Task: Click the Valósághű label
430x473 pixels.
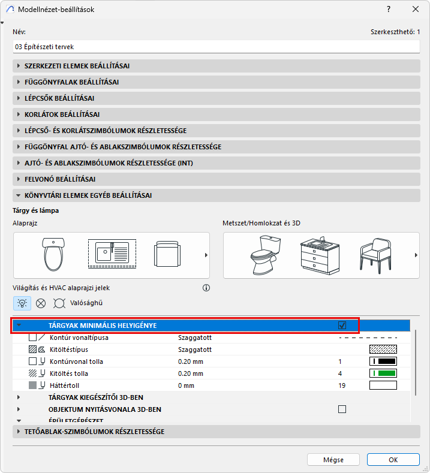Action: pos(86,303)
